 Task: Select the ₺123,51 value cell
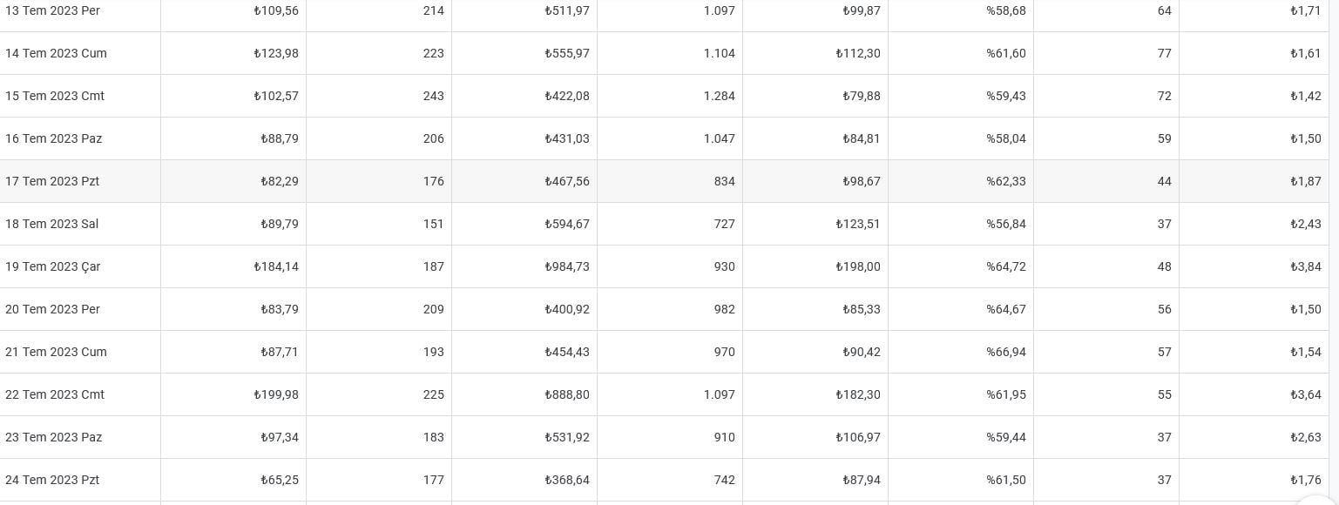pos(815,224)
